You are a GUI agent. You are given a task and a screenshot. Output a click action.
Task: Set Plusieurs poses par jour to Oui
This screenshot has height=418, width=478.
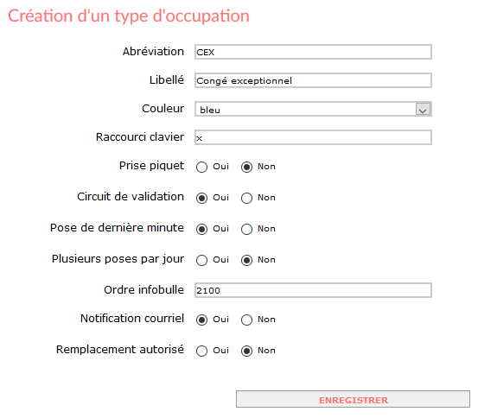point(201,260)
